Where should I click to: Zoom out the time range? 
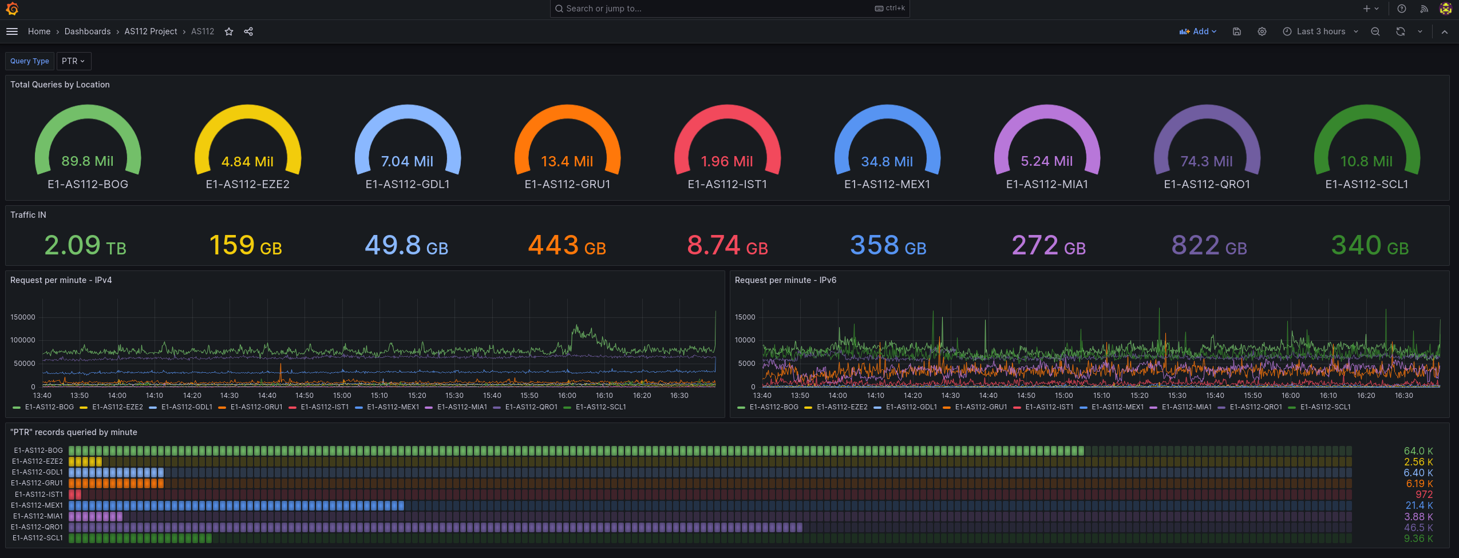click(1375, 31)
